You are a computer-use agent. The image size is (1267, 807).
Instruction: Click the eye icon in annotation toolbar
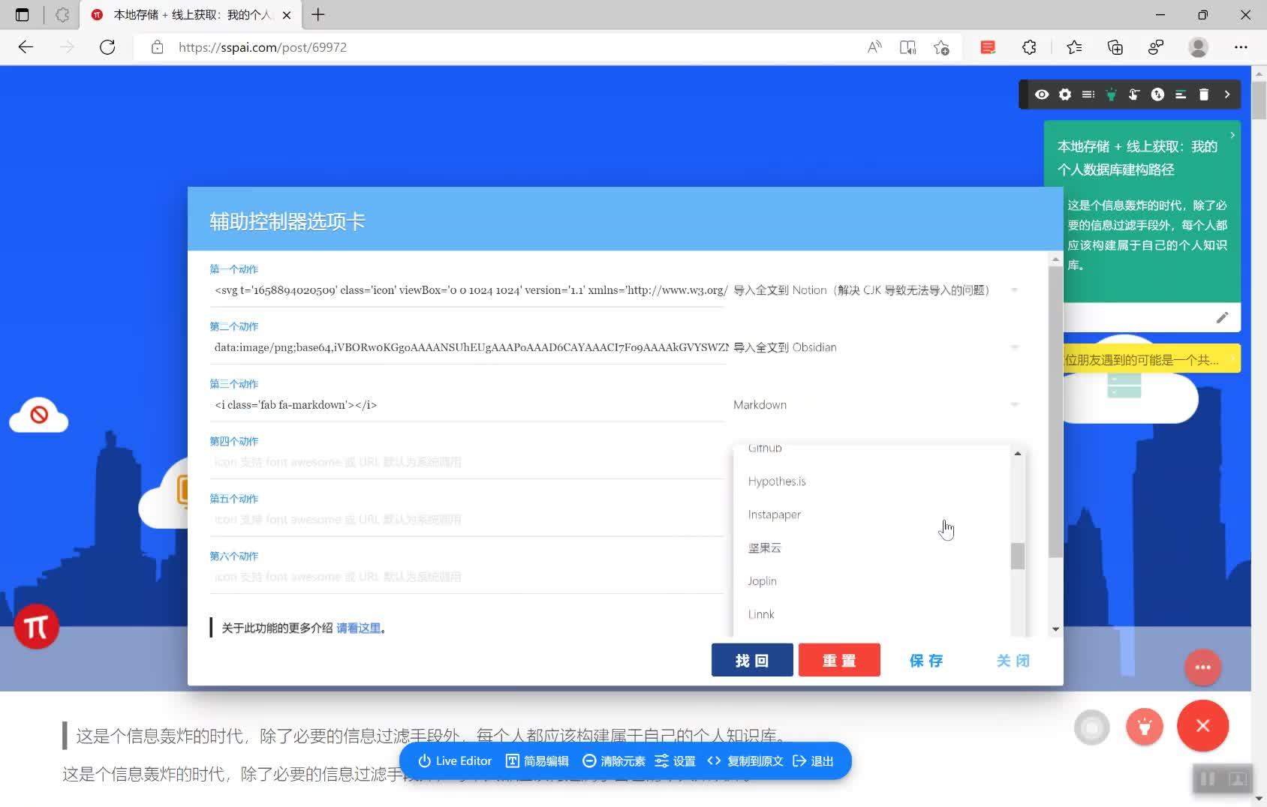coord(1042,94)
